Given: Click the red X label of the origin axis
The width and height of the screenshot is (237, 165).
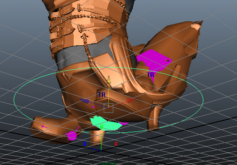Looking at the screenshot, I should (x=116, y=144).
